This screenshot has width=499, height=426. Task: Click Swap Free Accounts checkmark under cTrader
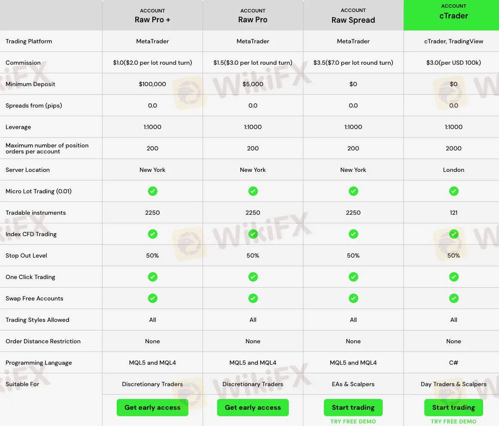(454, 298)
